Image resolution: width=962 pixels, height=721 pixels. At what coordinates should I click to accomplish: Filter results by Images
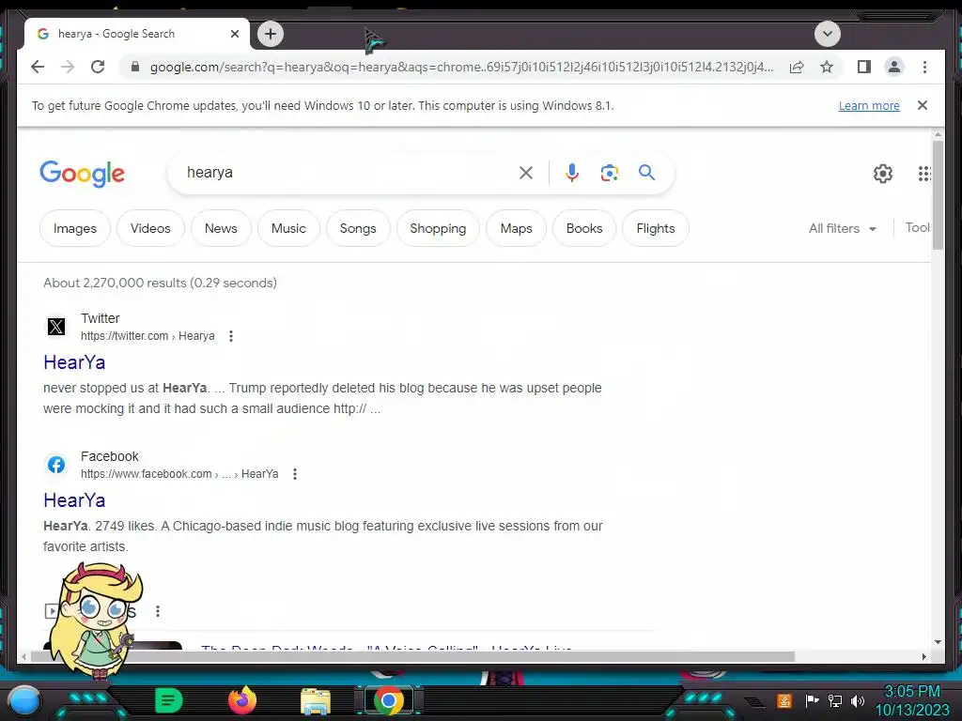pos(75,228)
